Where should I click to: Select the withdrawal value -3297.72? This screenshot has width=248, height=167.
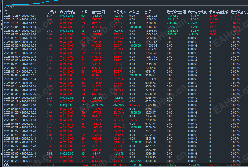[x=135, y=161]
